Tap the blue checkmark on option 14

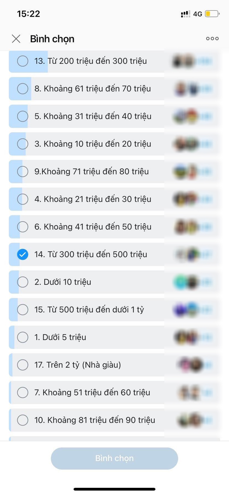pos(23,254)
